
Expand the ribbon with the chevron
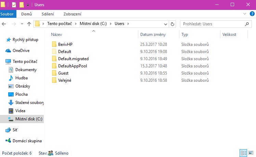pyautogui.click(x=245, y=14)
